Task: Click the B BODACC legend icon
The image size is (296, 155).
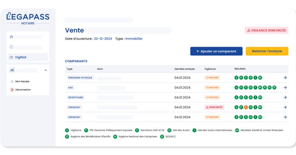Action: [x=162, y=137]
